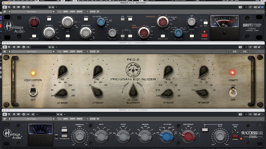The image size is (266, 149).
Task: Enable Write automation in BRITSTRIP window
Action: pos(19,7)
